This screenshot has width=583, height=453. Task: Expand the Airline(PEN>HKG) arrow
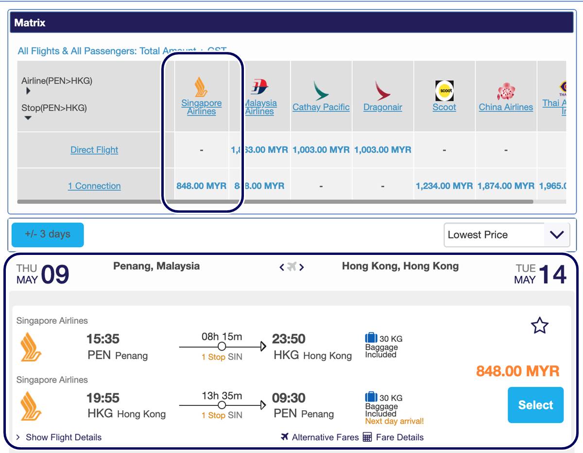[x=28, y=91]
